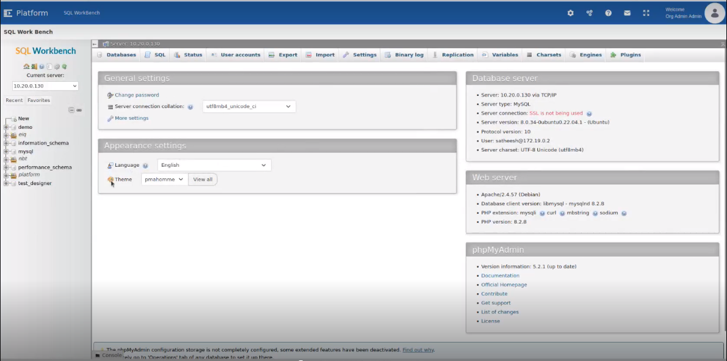Create a New database from tree
The width and height of the screenshot is (727, 361).
coord(23,119)
